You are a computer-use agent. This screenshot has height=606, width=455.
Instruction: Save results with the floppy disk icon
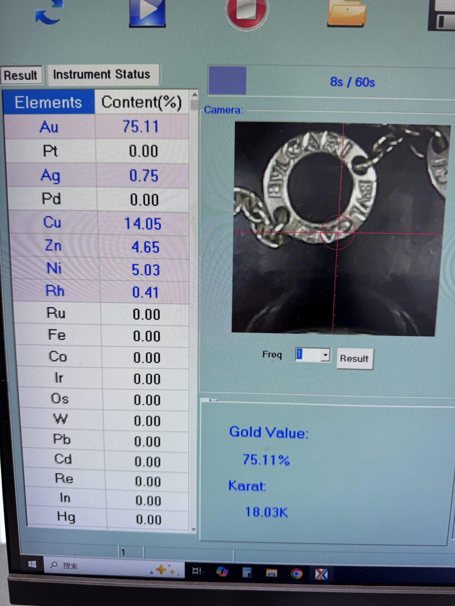[442, 15]
